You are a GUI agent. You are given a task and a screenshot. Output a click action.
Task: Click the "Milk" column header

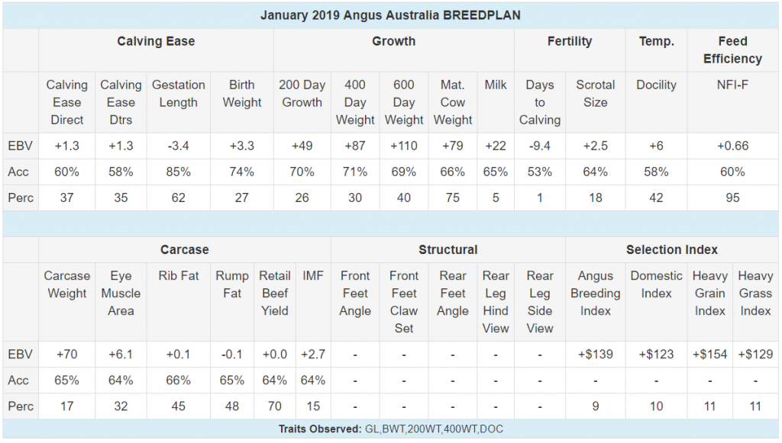point(496,85)
